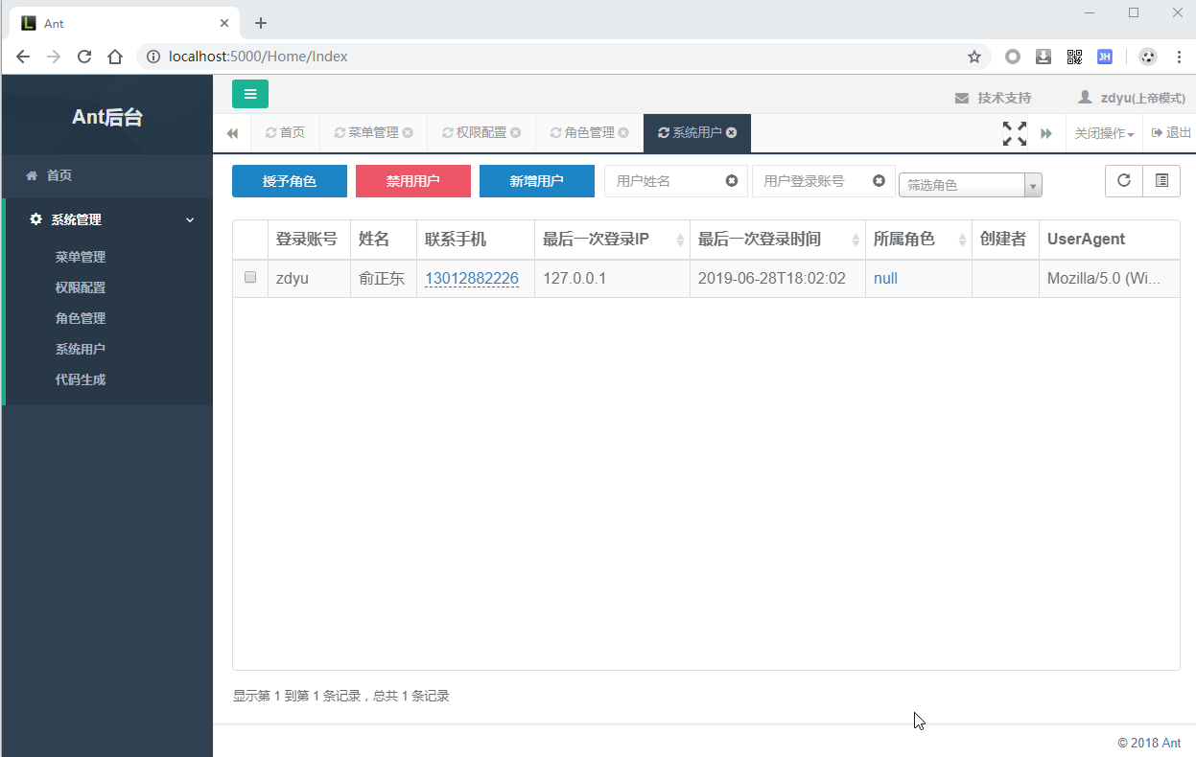Switch to the 首页 tab
The height and width of the screenshot is (757, 1196).
[285, 133]
